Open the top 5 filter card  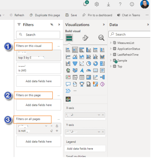tap(38, 56)
